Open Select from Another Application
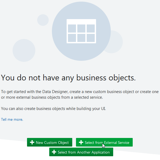 81,152
